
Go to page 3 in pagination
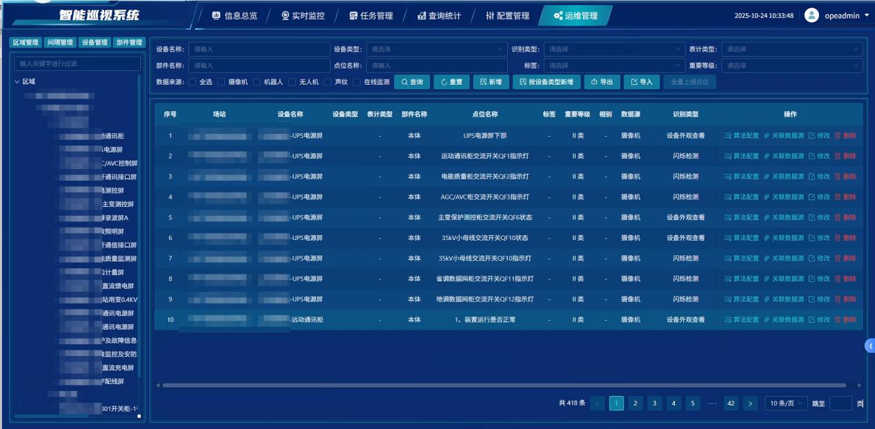[655, 403]
